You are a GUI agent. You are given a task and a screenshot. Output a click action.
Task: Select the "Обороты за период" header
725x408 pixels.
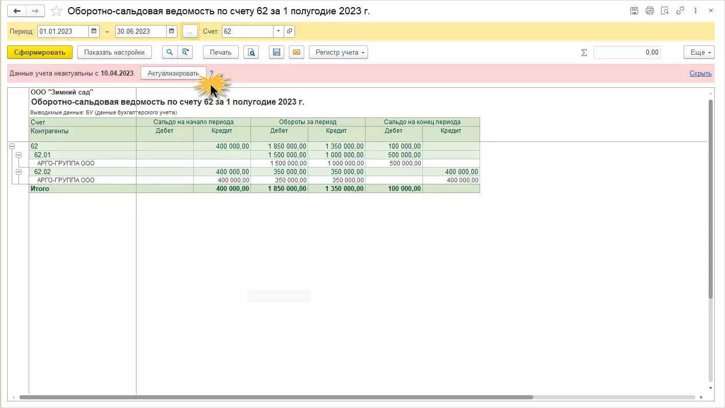308,122
